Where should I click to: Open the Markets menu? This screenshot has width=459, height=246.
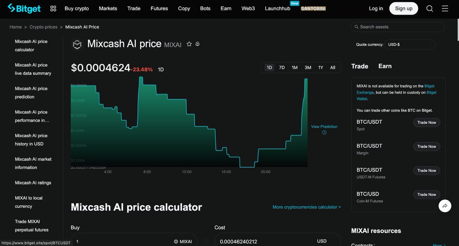click(x=108, y=8)
